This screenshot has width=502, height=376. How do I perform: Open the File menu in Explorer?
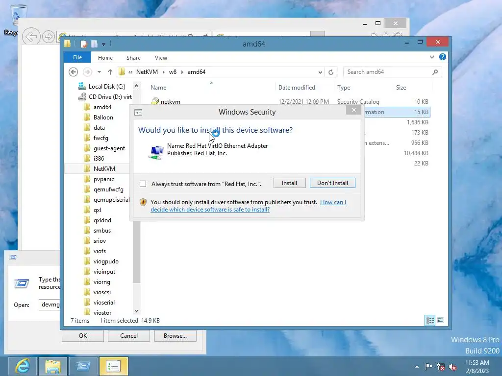77,57
